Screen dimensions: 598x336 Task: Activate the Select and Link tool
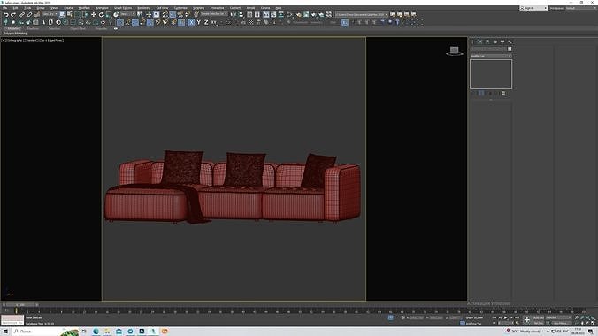tap(22, 14)
